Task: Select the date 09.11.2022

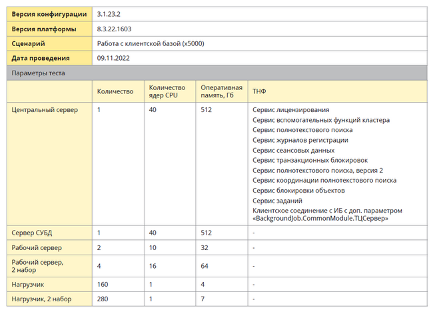Action: [113, 58]
